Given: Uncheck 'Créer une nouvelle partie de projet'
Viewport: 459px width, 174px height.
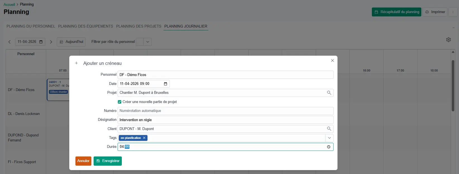Looking at the screenshot, I should 120,102.
